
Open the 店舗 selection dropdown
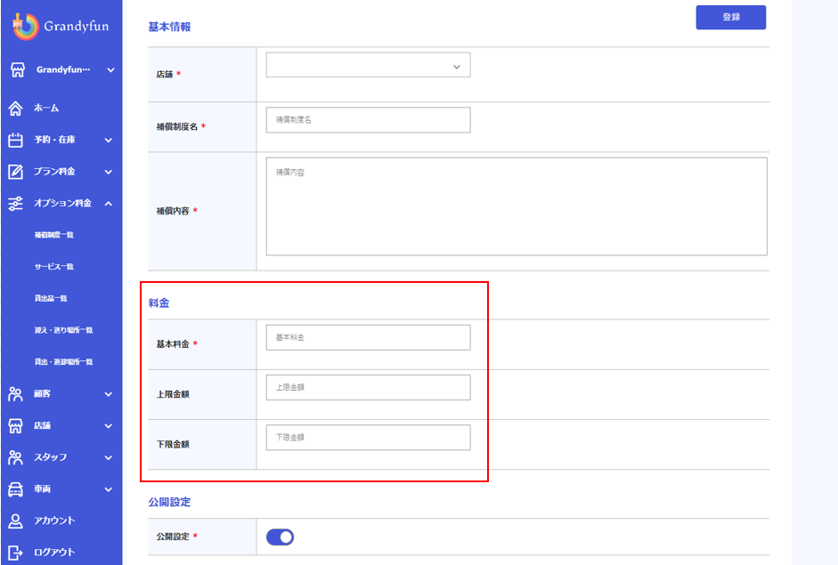pos(368,65)
